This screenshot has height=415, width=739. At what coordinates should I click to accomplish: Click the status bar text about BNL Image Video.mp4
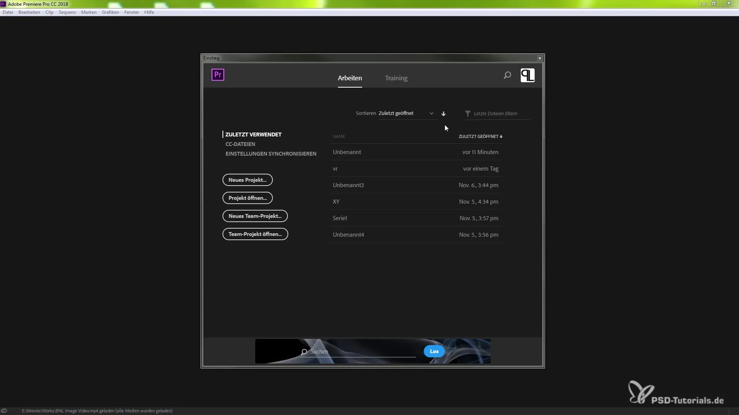click(97, 411)
